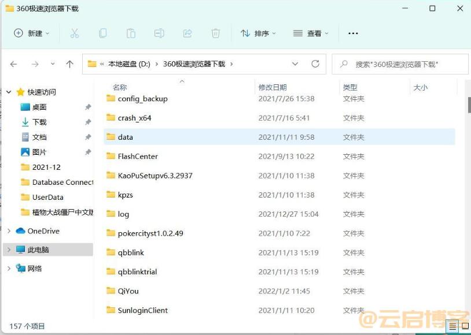Click the Refresh icon
Image resolution: width=471 pixels, height=335 pixels.
point(315,64)
